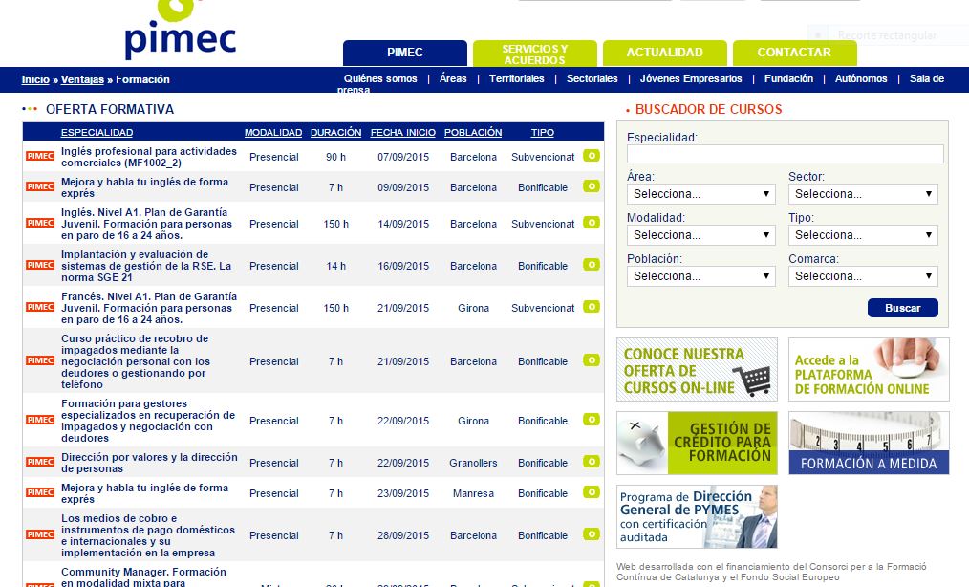Open the Modalidad dropdown in course search
The image size is (969, 587).
pos(700,235)
